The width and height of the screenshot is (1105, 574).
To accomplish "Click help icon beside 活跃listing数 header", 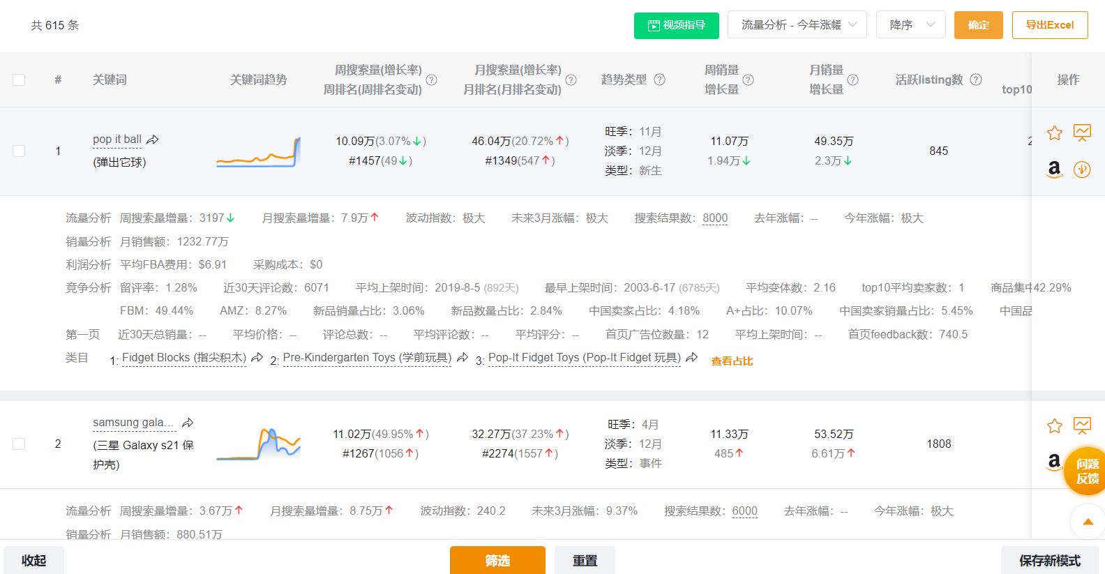I will [976, 80].
